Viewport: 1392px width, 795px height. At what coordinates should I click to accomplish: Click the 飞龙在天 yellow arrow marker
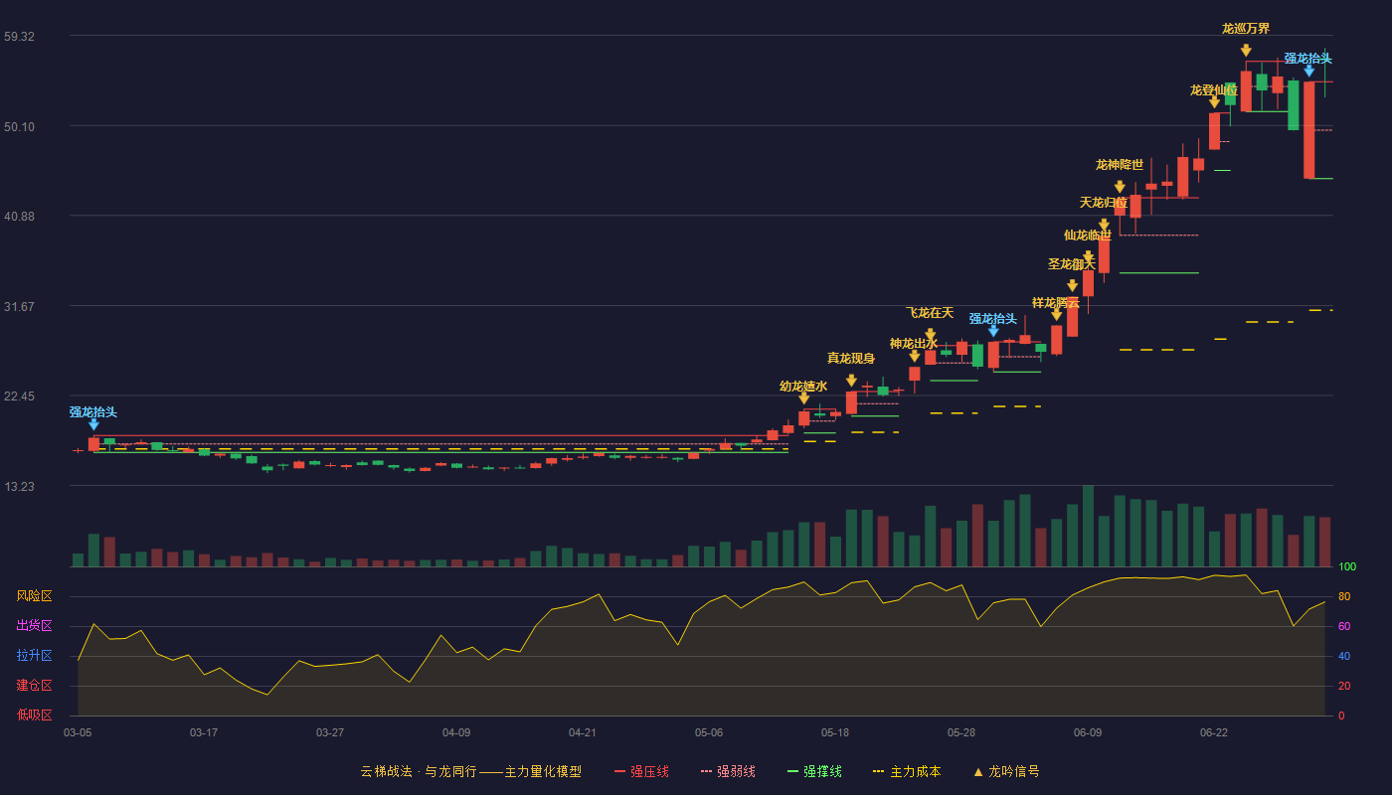click(x=930, y=335)
